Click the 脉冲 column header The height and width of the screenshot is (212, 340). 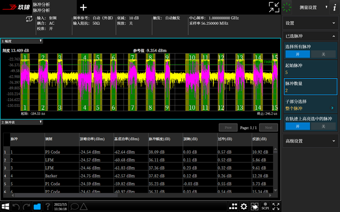click(x=27, y=139)
